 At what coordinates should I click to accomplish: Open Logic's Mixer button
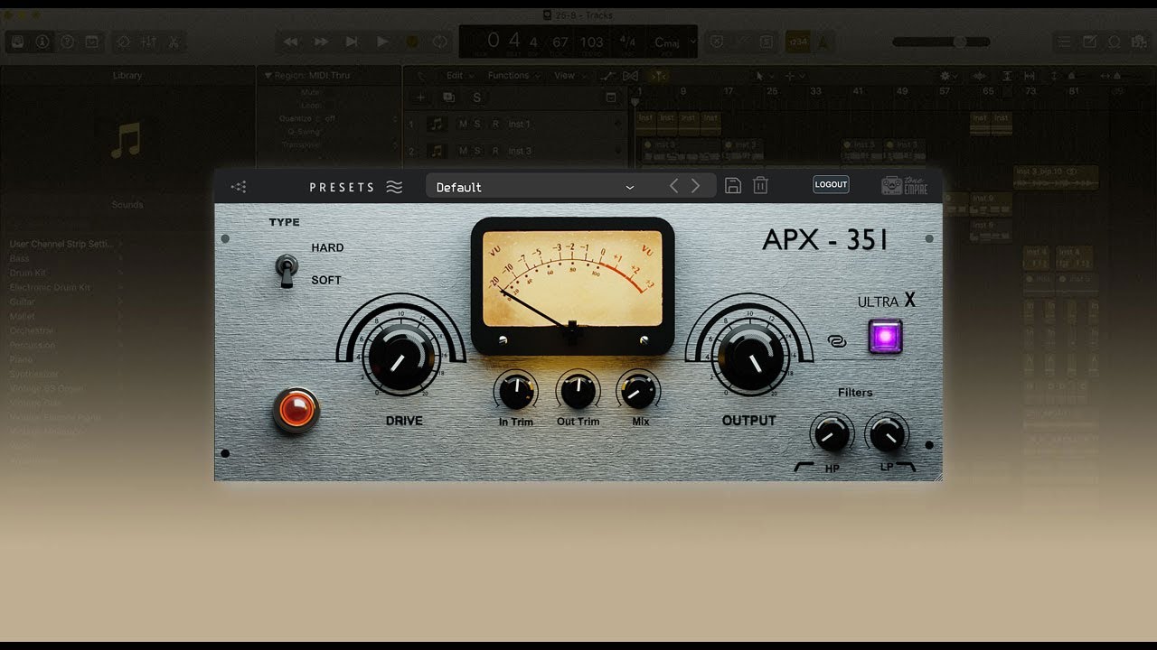(148, 42)
